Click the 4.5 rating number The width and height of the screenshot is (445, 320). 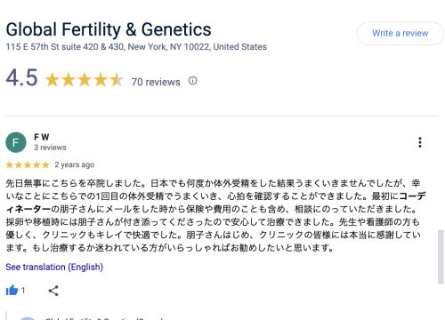click(x=21, y=77)
